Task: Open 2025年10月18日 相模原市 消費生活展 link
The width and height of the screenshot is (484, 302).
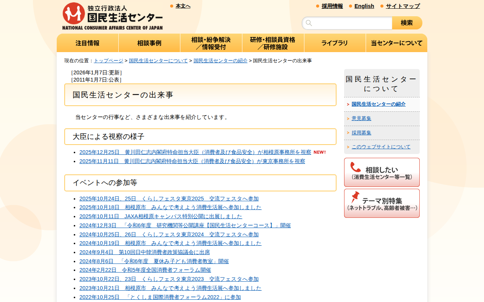Action: (171, 207)
